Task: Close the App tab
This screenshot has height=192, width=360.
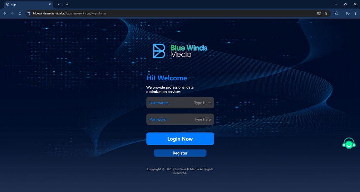Action: [50, 4]
